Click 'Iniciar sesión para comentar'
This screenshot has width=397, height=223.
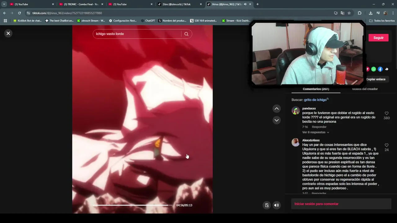tap(316, 204)
